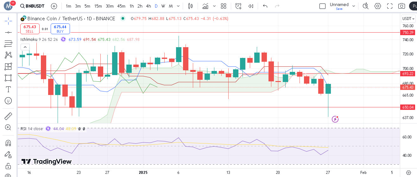Viewport: 417px width, 177px height.
Task: Switch to the 5m timeframe
Action: coord(87,6)
